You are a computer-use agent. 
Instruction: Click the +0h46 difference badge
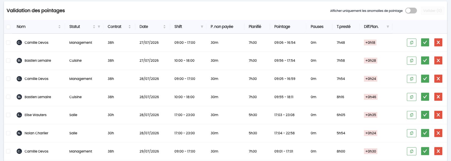click(x=371, y=97)
